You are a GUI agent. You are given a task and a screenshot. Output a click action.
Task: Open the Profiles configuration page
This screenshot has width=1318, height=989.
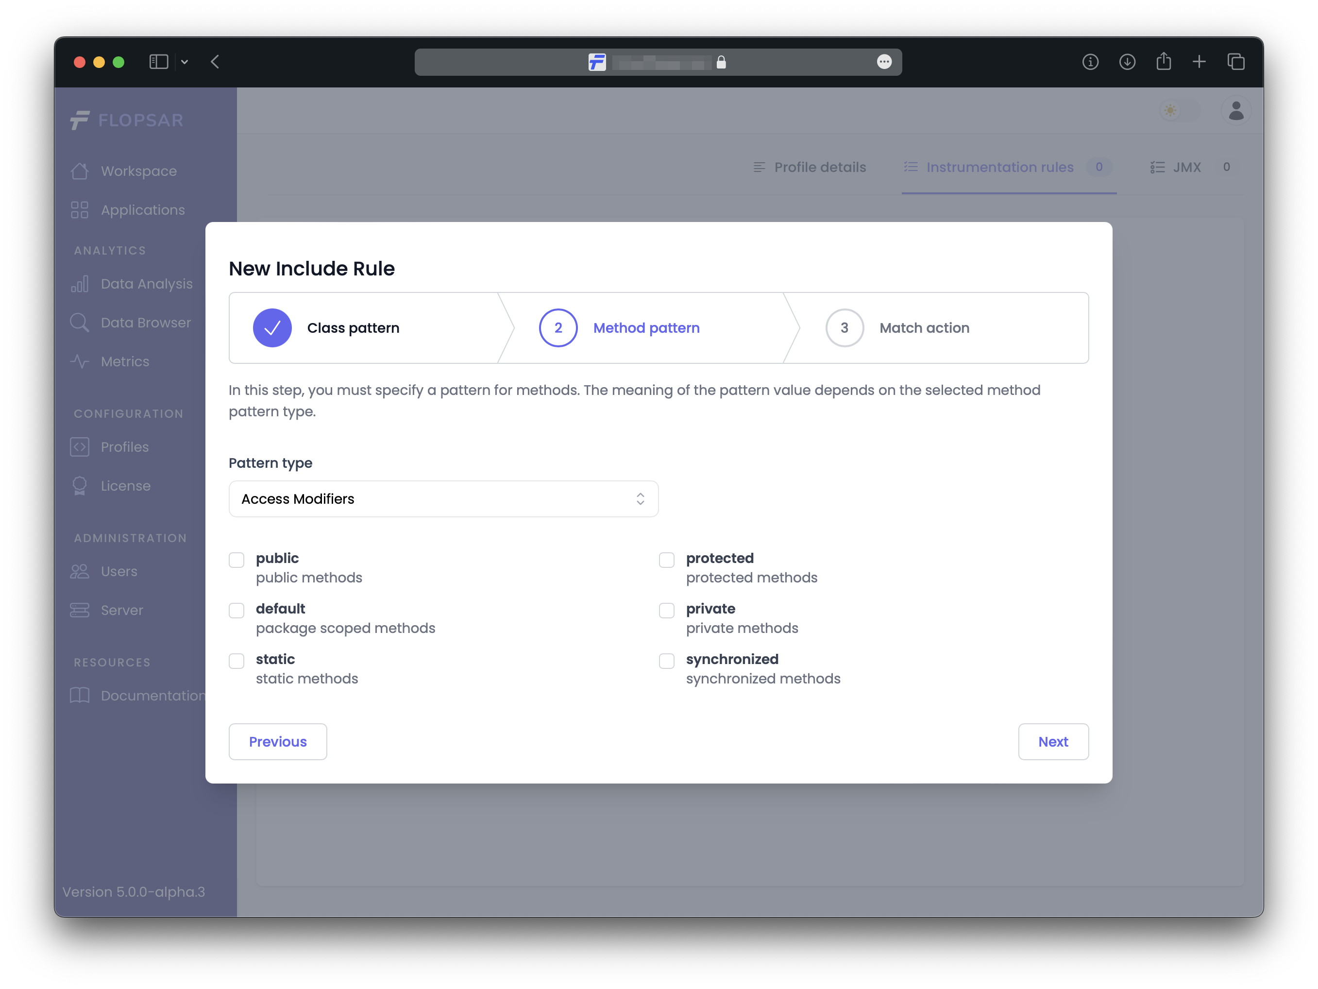coord(124,446)
